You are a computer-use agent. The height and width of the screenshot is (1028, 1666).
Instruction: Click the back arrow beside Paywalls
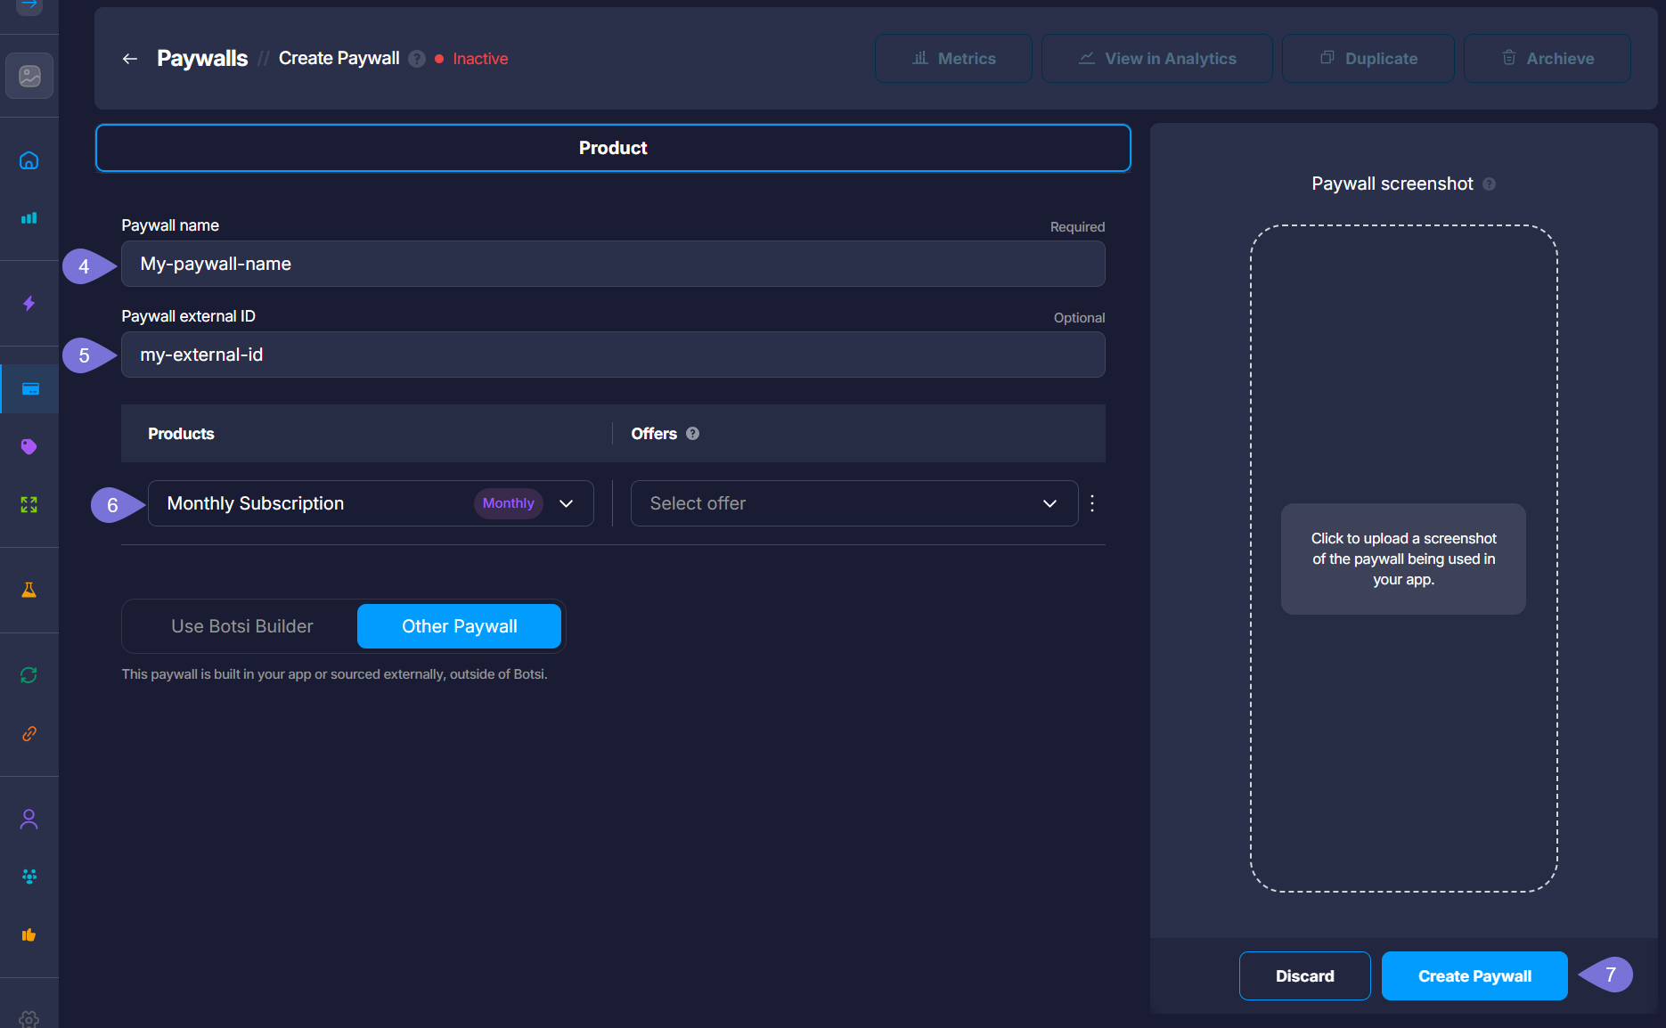pos(130,59)
